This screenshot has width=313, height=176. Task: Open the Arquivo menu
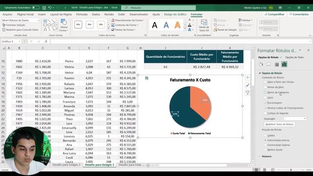tap(7, 14)
